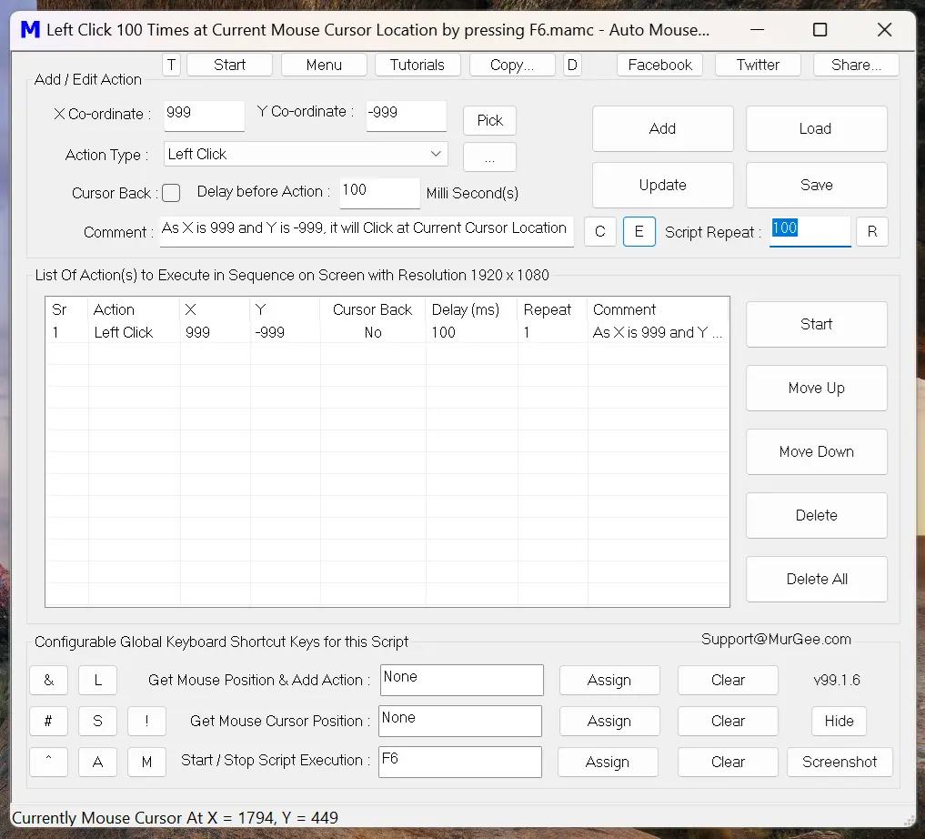925x839 pixels.
Task: Click the M shortcut icon
Action: [x=146, y=762]
